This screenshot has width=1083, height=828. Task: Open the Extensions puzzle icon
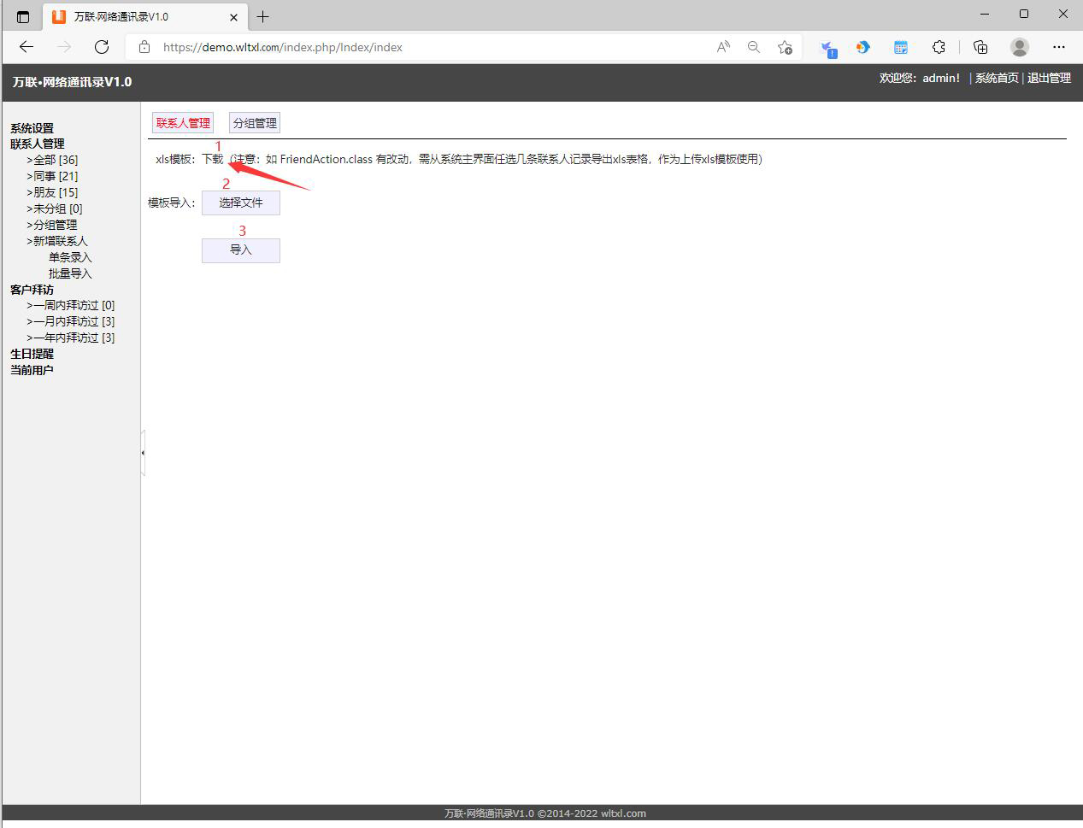(x=939, y=47)
